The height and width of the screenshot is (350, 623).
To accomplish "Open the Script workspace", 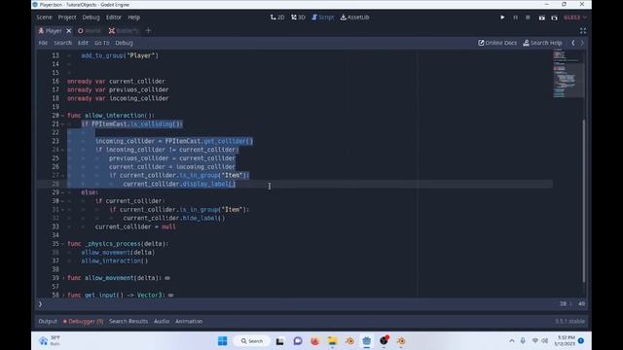I will (x=323, y=17).
